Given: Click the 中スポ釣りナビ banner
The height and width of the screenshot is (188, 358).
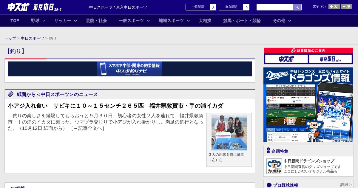Looking at the screenshot, I should [129, 69].
